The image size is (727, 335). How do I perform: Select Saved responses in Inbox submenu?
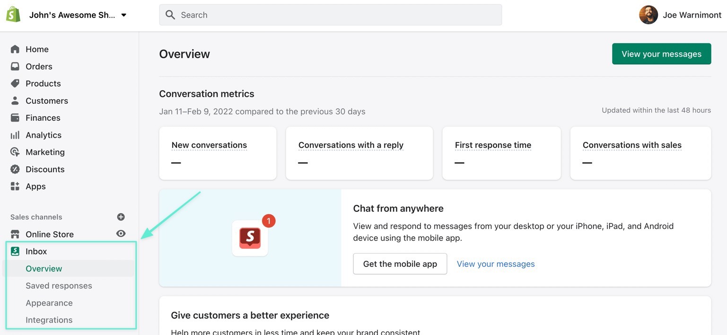(59, 286)
